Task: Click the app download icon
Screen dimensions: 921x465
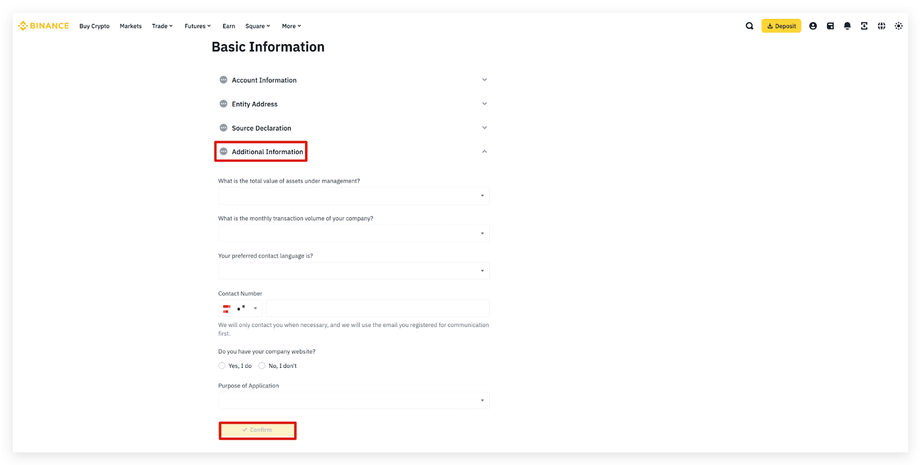Action: click(864, 26)
